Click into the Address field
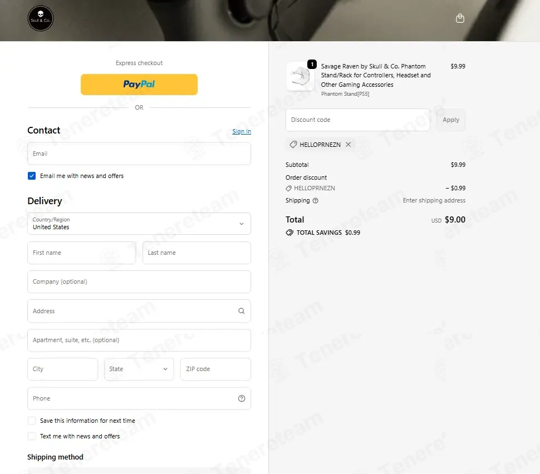 pyautogui.click(x=139, y=311)
